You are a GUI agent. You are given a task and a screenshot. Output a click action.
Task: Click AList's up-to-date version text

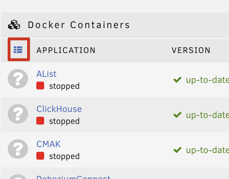pyautogui.click(x=208, y=80)
